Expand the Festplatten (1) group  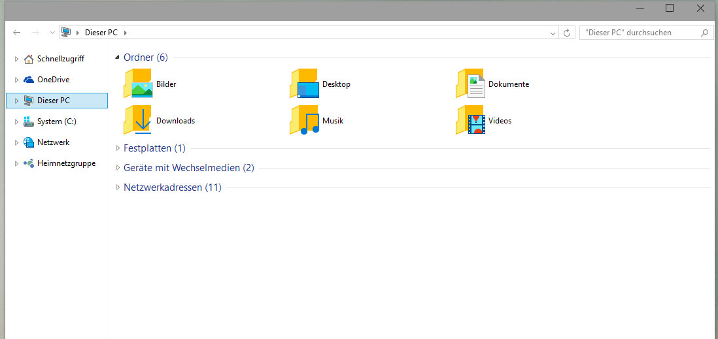[118, 148]
